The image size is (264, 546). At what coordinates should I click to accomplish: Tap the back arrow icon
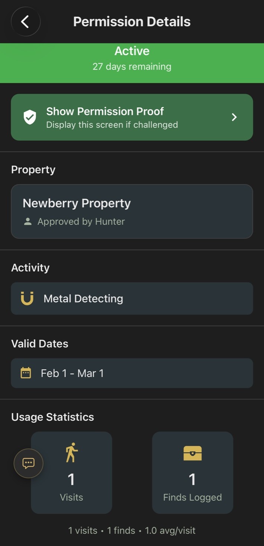[x=25, y=21]
